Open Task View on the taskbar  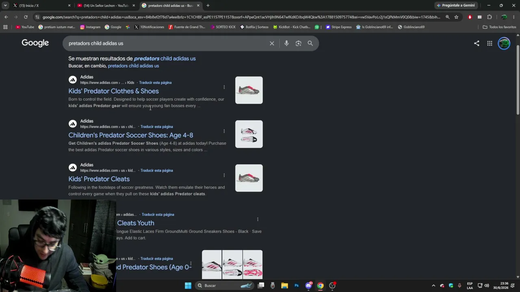pyautogui.click(x=261, y=286)
